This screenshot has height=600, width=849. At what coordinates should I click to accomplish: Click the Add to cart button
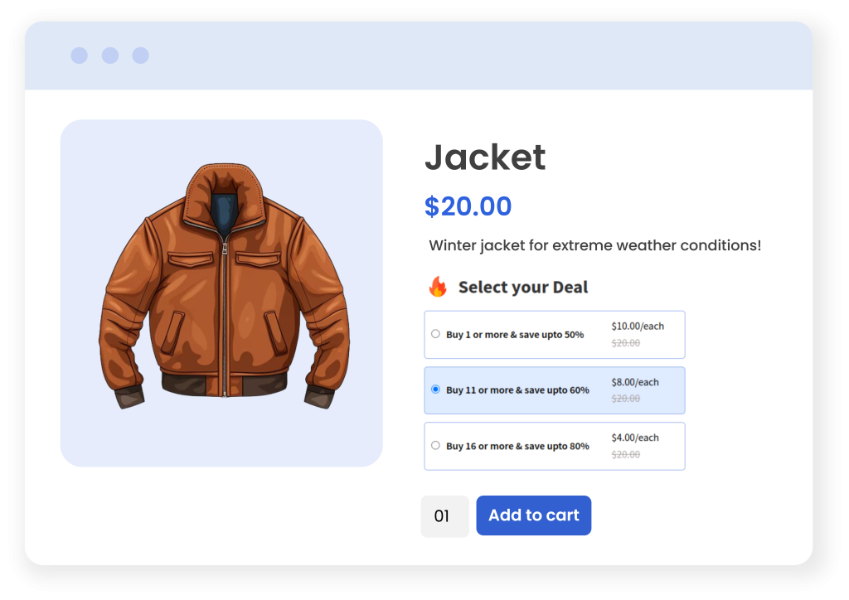coord(533,515)
